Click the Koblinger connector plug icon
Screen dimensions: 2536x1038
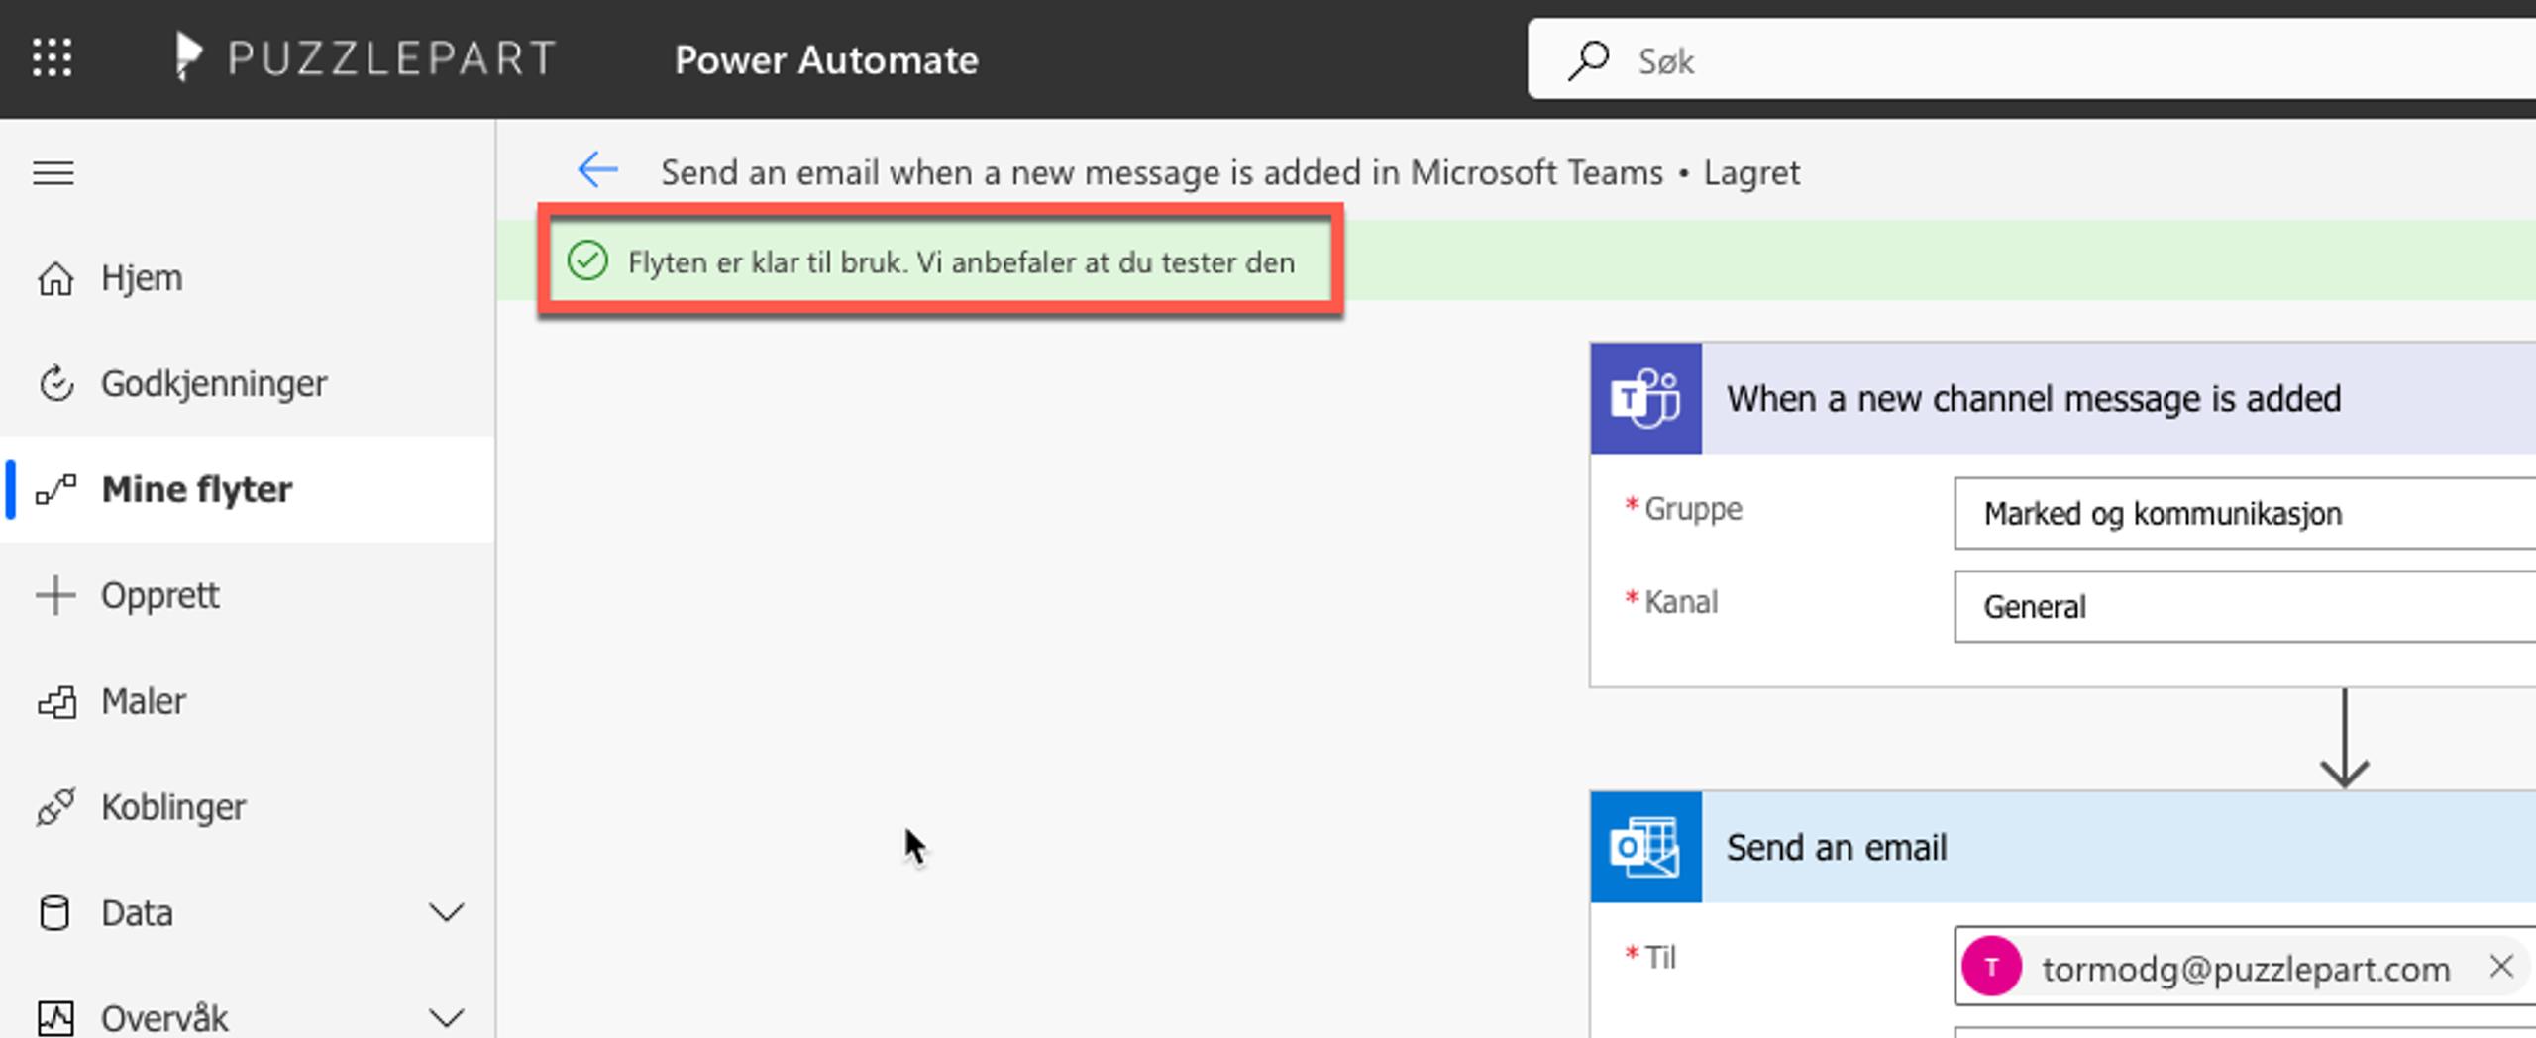coord(55,807)
